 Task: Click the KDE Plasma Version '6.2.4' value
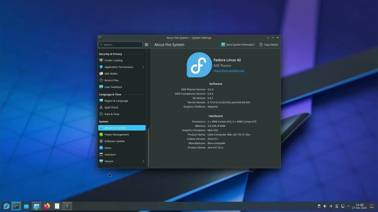pyautogui.click(x=210, y=89)
